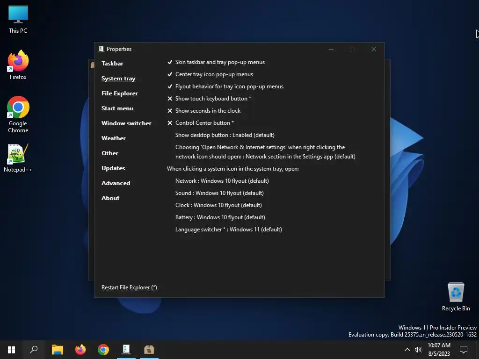Change the Show desktop button setting
This screenshot has height=359, width=479.
(x=225, y=135)
